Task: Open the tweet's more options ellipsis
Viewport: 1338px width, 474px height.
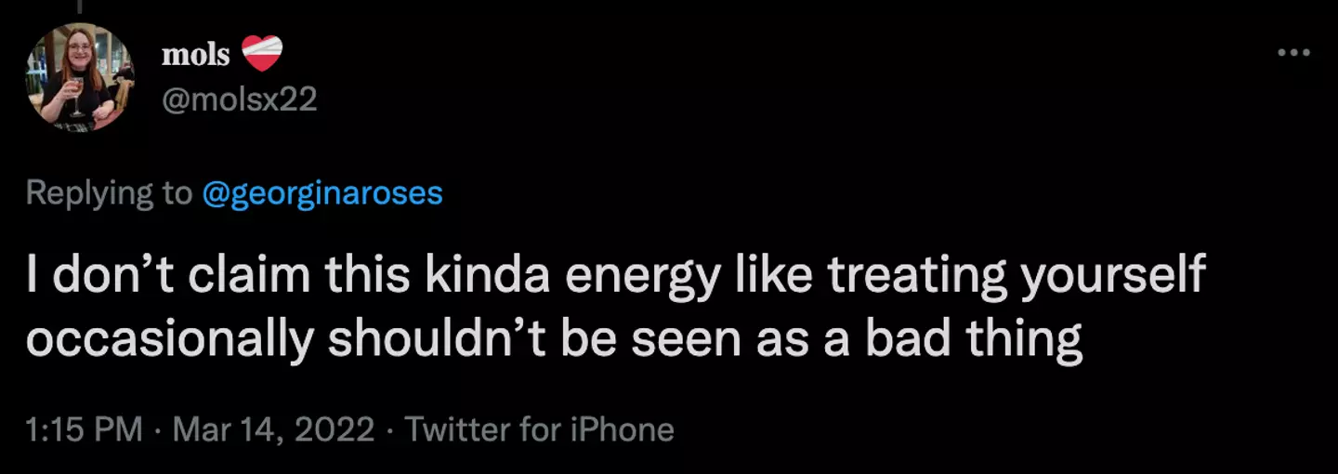Action: [1292, 53]
